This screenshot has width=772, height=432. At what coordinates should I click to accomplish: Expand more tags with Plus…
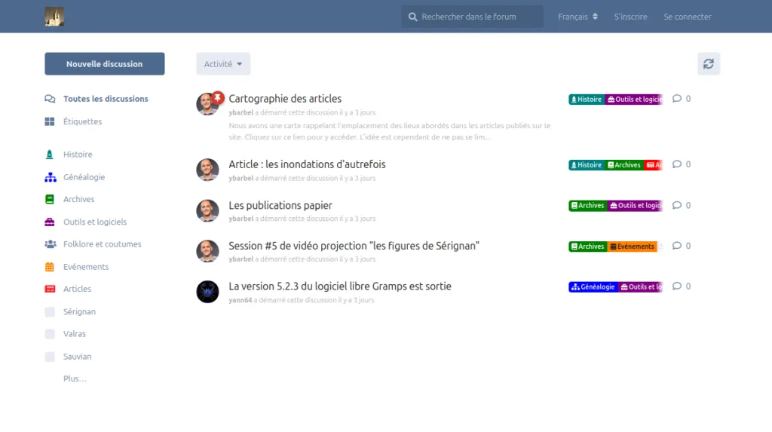pos(75,378)
